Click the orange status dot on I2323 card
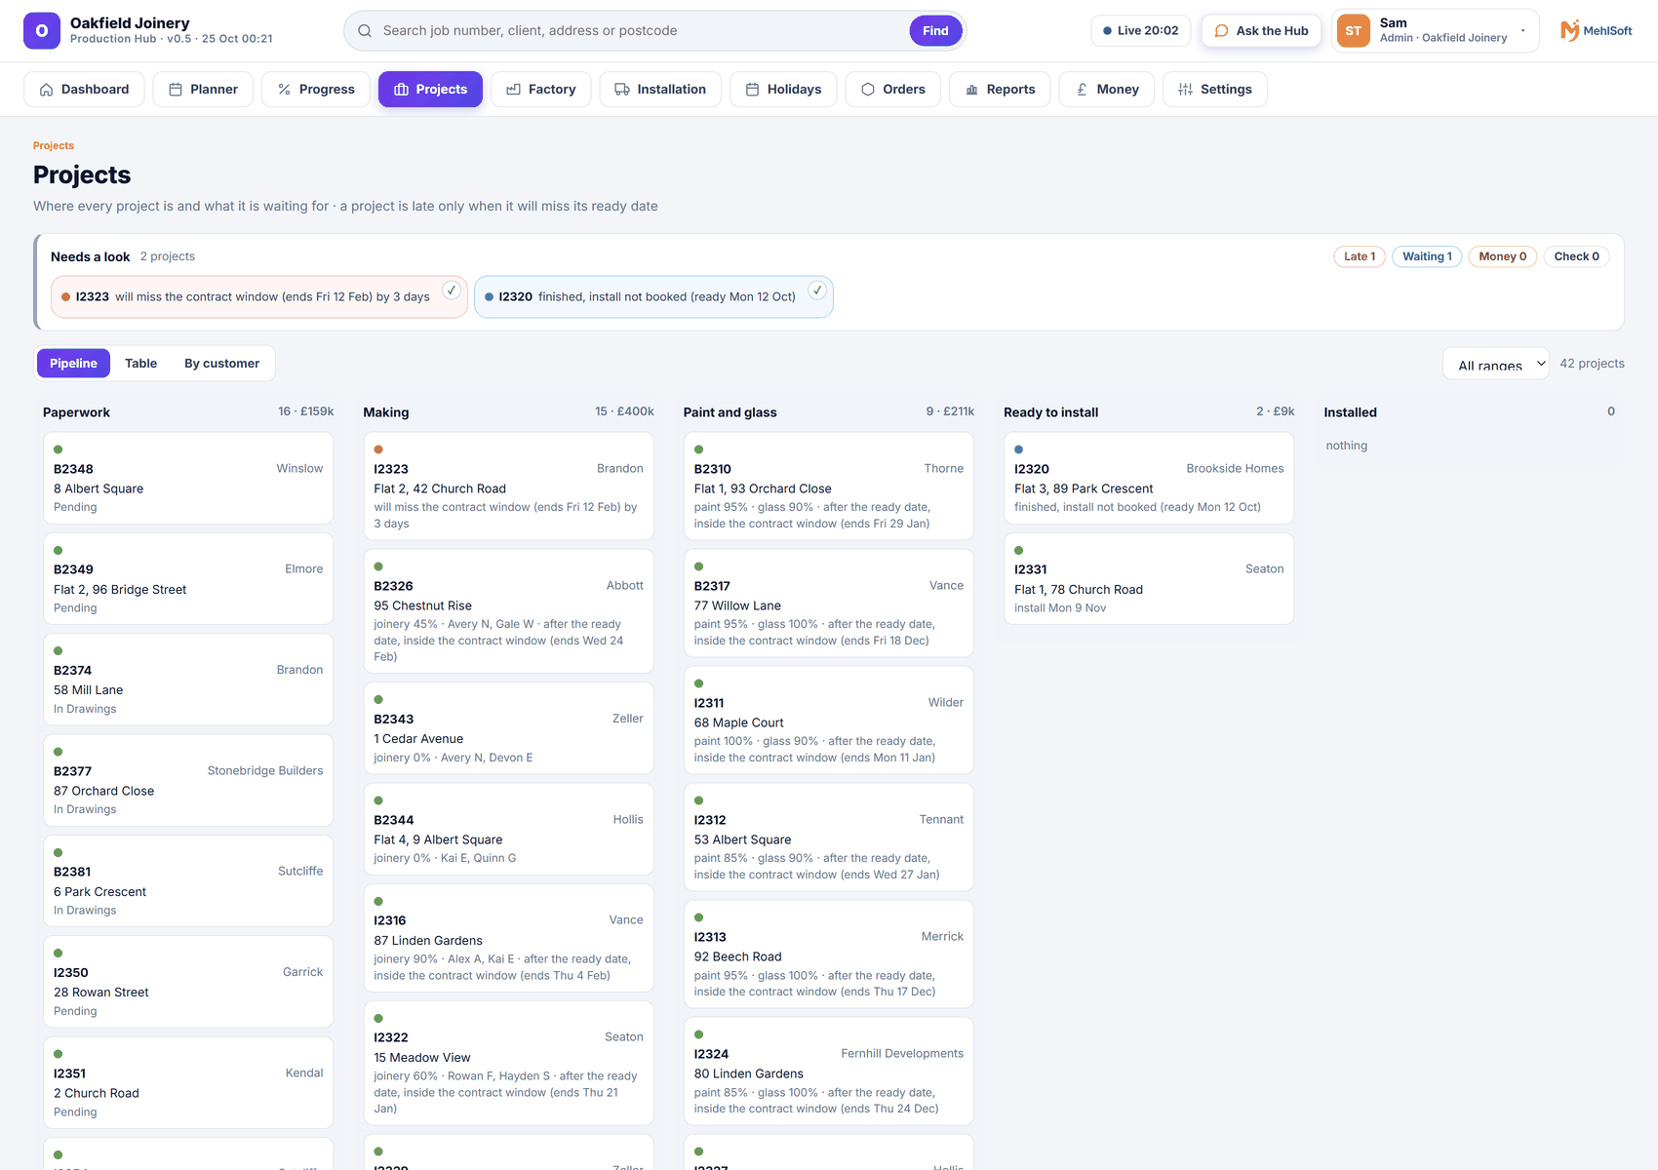This screenshot has width=1658, height=1170. (378, 449)
